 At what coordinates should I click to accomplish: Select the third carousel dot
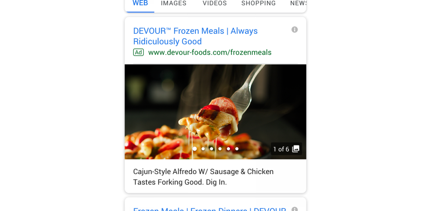pos(212,149)
